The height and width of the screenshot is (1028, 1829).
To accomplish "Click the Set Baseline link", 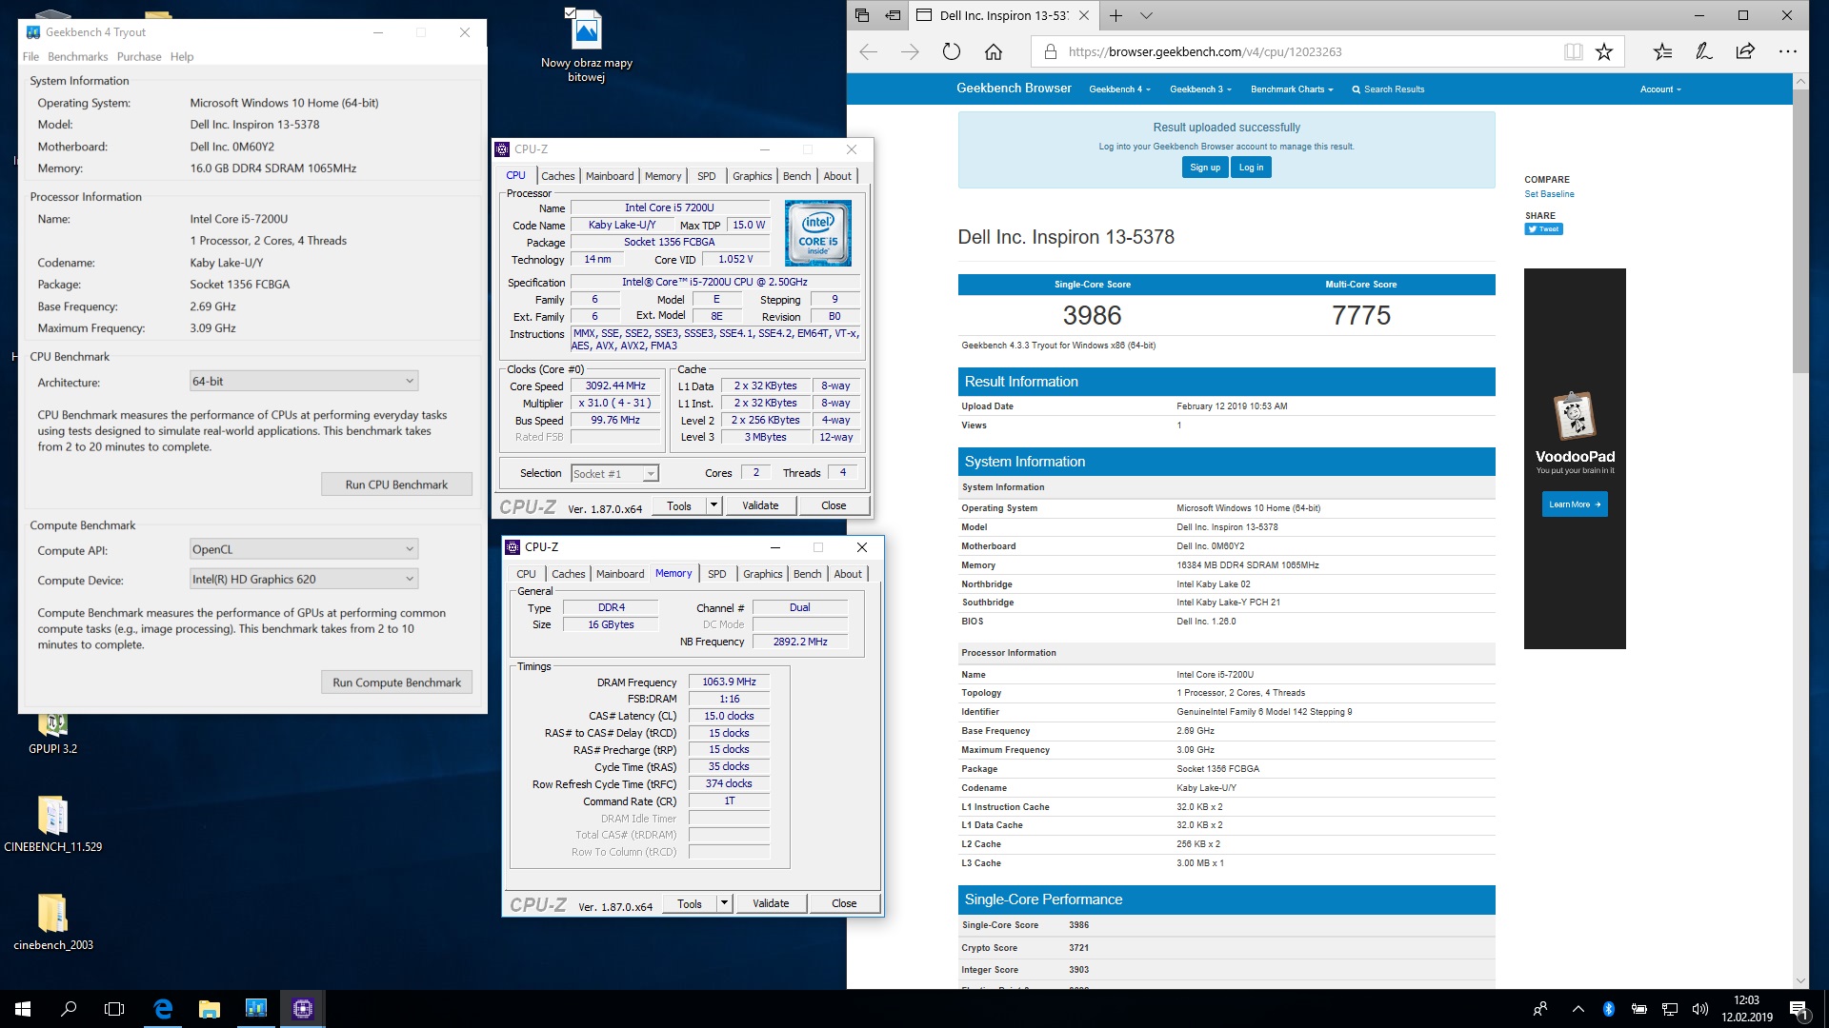I will 1549,194.
